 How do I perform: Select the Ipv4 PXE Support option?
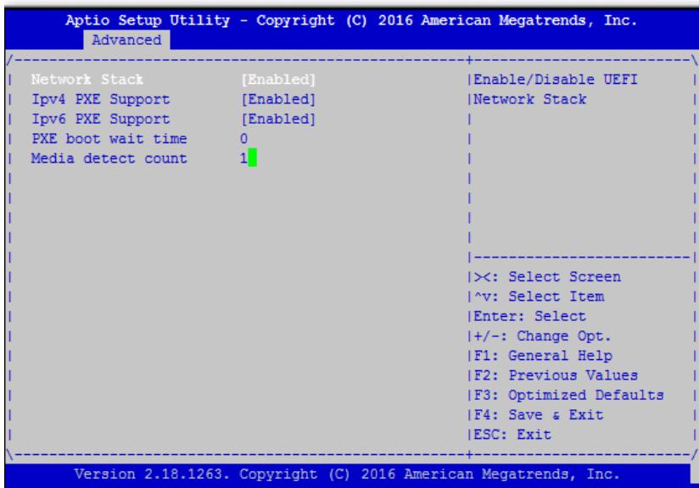point(101,99)
